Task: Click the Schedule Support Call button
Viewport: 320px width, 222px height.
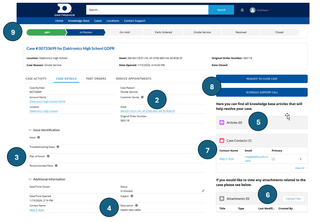Action: click(262, 92)
